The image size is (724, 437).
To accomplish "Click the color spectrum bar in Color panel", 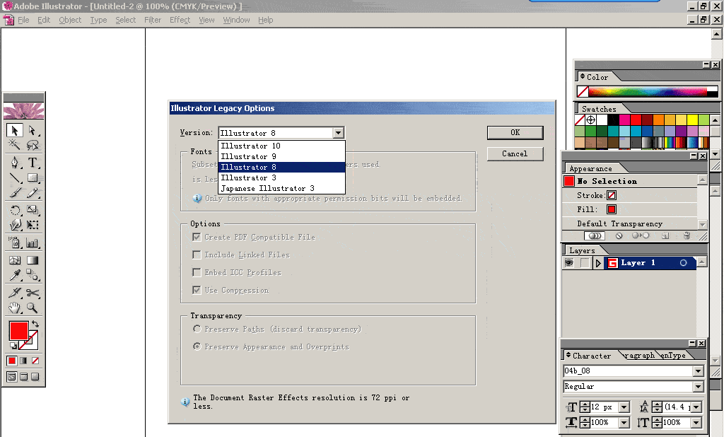I will click(648, 91).
